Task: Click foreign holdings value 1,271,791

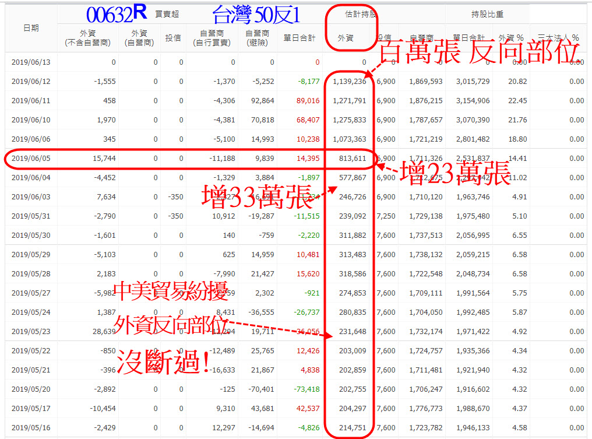Action: (349, 101)
